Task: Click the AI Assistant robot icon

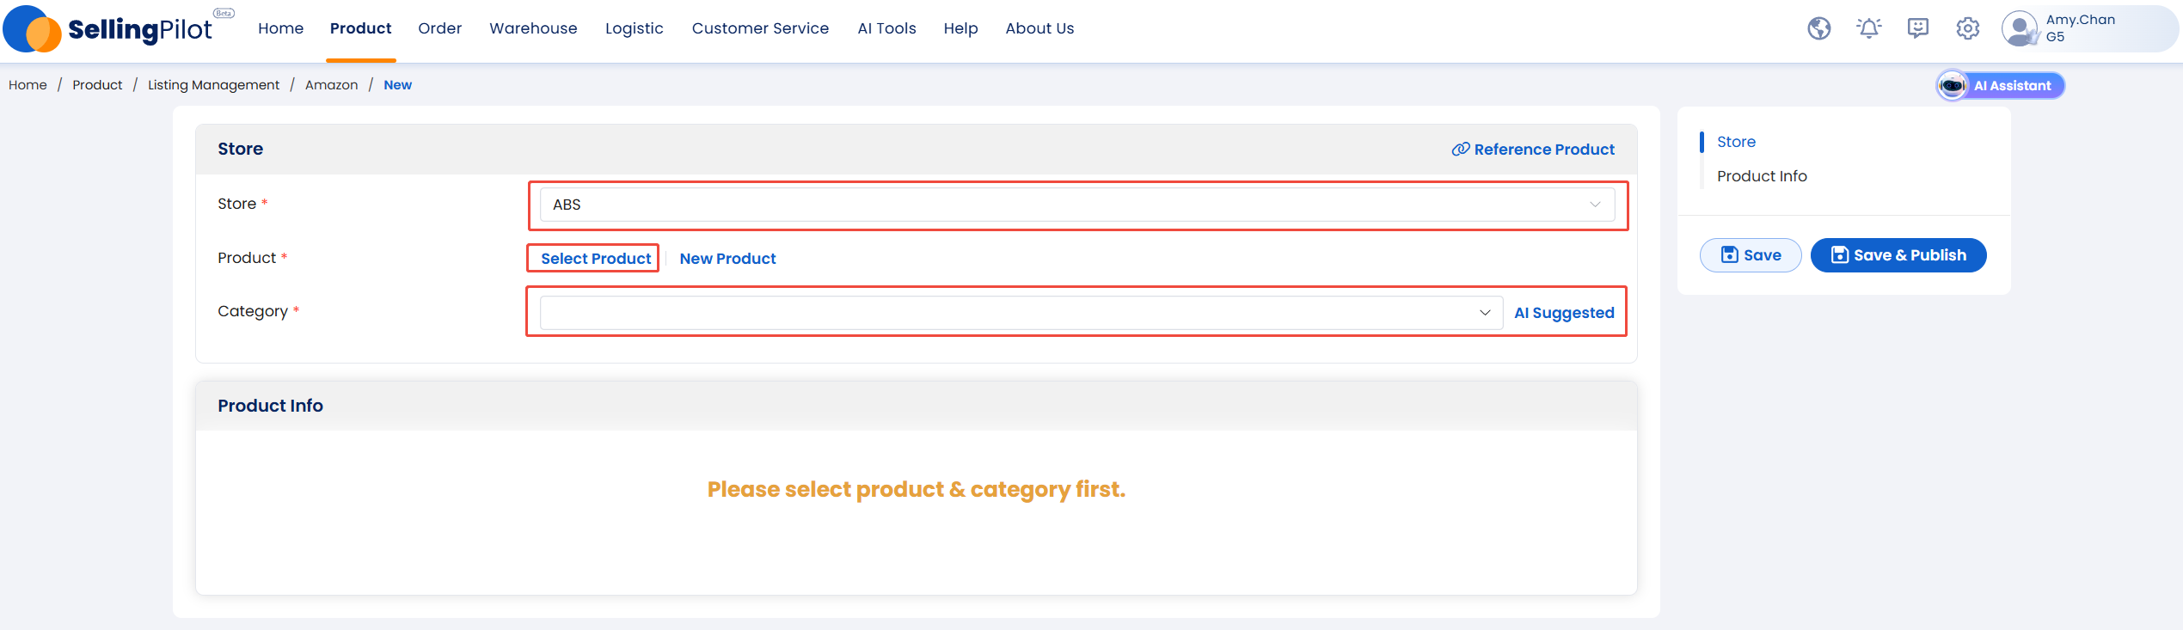Action: point(1952,85)
